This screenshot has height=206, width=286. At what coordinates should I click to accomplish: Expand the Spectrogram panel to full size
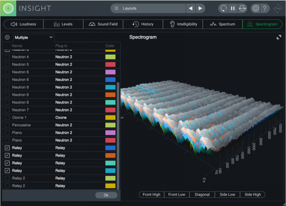(279, 37)
